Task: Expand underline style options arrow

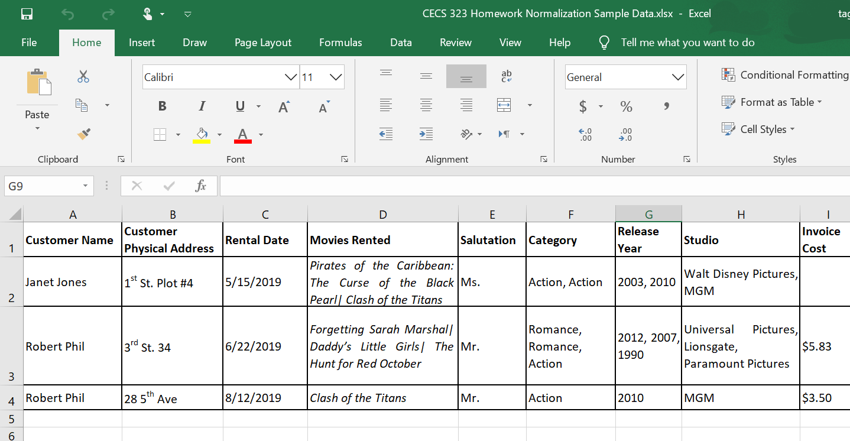Action: (x=258, y=106)
